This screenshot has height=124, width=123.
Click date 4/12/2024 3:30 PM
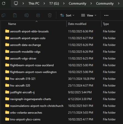pyautogui.click(x=80, y=99)
